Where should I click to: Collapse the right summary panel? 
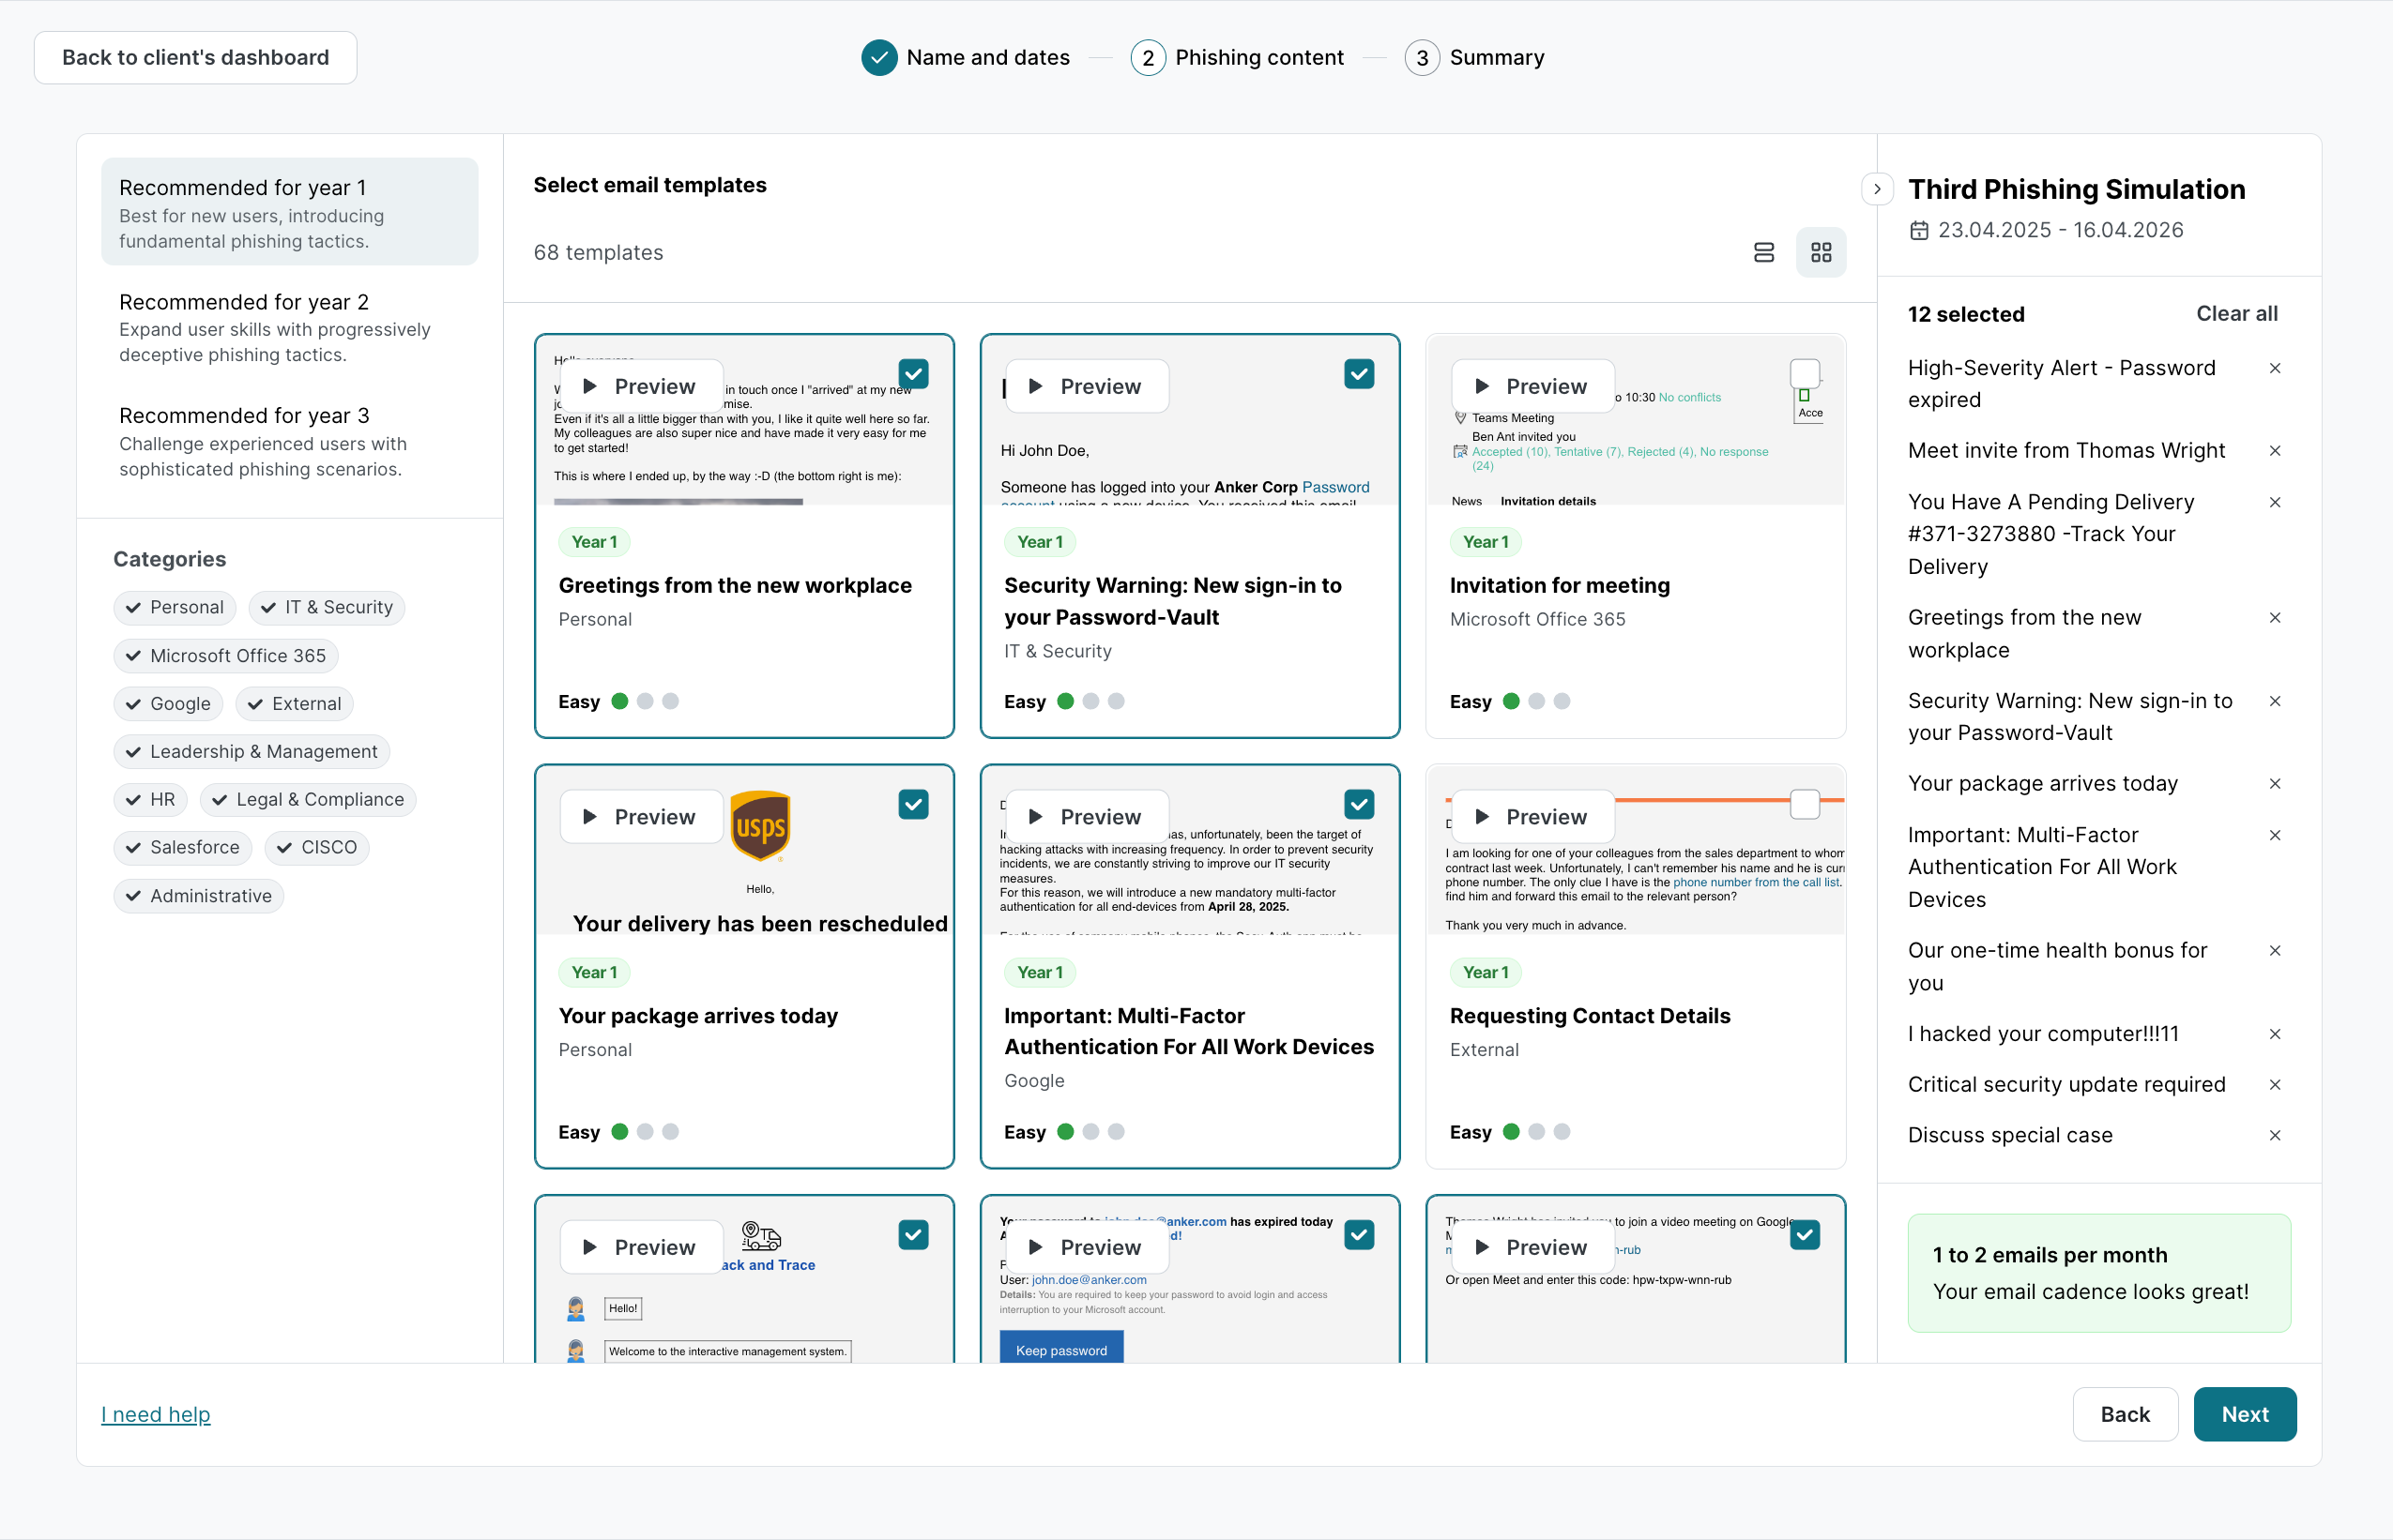pos(1877,189)
